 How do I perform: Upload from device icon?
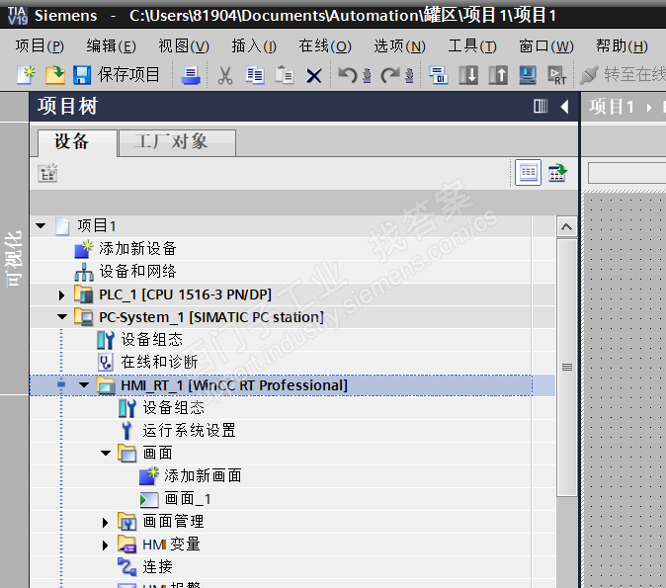click(x=498, y=75)
